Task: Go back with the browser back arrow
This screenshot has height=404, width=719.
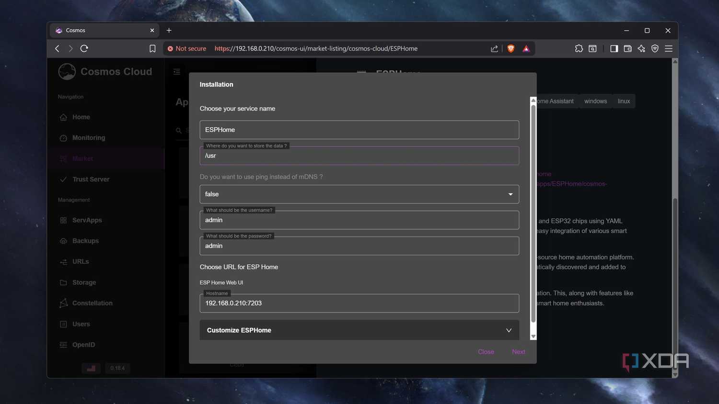Action: click(57, 48)
